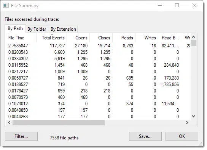Viewport: 207px width, 150px height.
Task: Click the vertical scrollbar up arrow
Action: click(194, 37)
